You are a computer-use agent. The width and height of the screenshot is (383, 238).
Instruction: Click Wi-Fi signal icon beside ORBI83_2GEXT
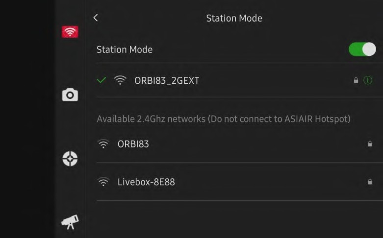[120, 80]
